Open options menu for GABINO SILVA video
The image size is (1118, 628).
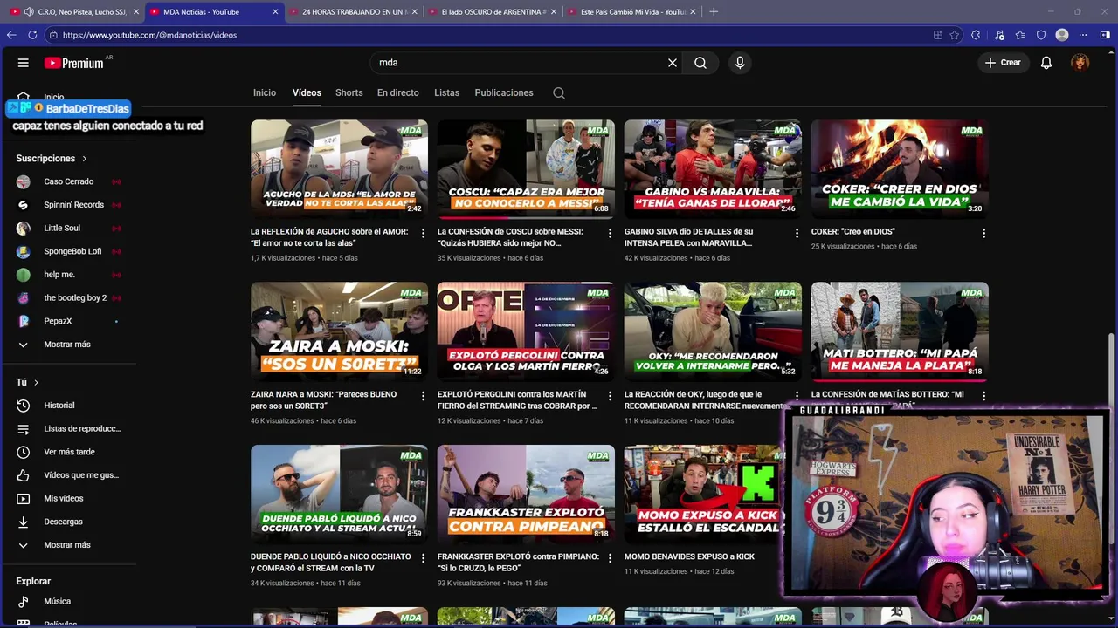[x=797, y=234]
